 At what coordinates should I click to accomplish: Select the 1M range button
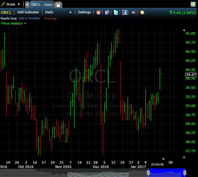[x=102, y=175]
